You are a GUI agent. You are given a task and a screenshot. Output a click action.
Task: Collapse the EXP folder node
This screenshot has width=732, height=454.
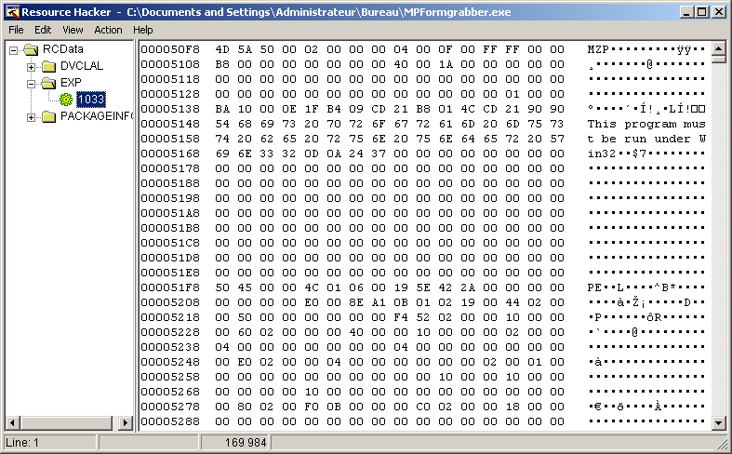click(x=31, y=84)
